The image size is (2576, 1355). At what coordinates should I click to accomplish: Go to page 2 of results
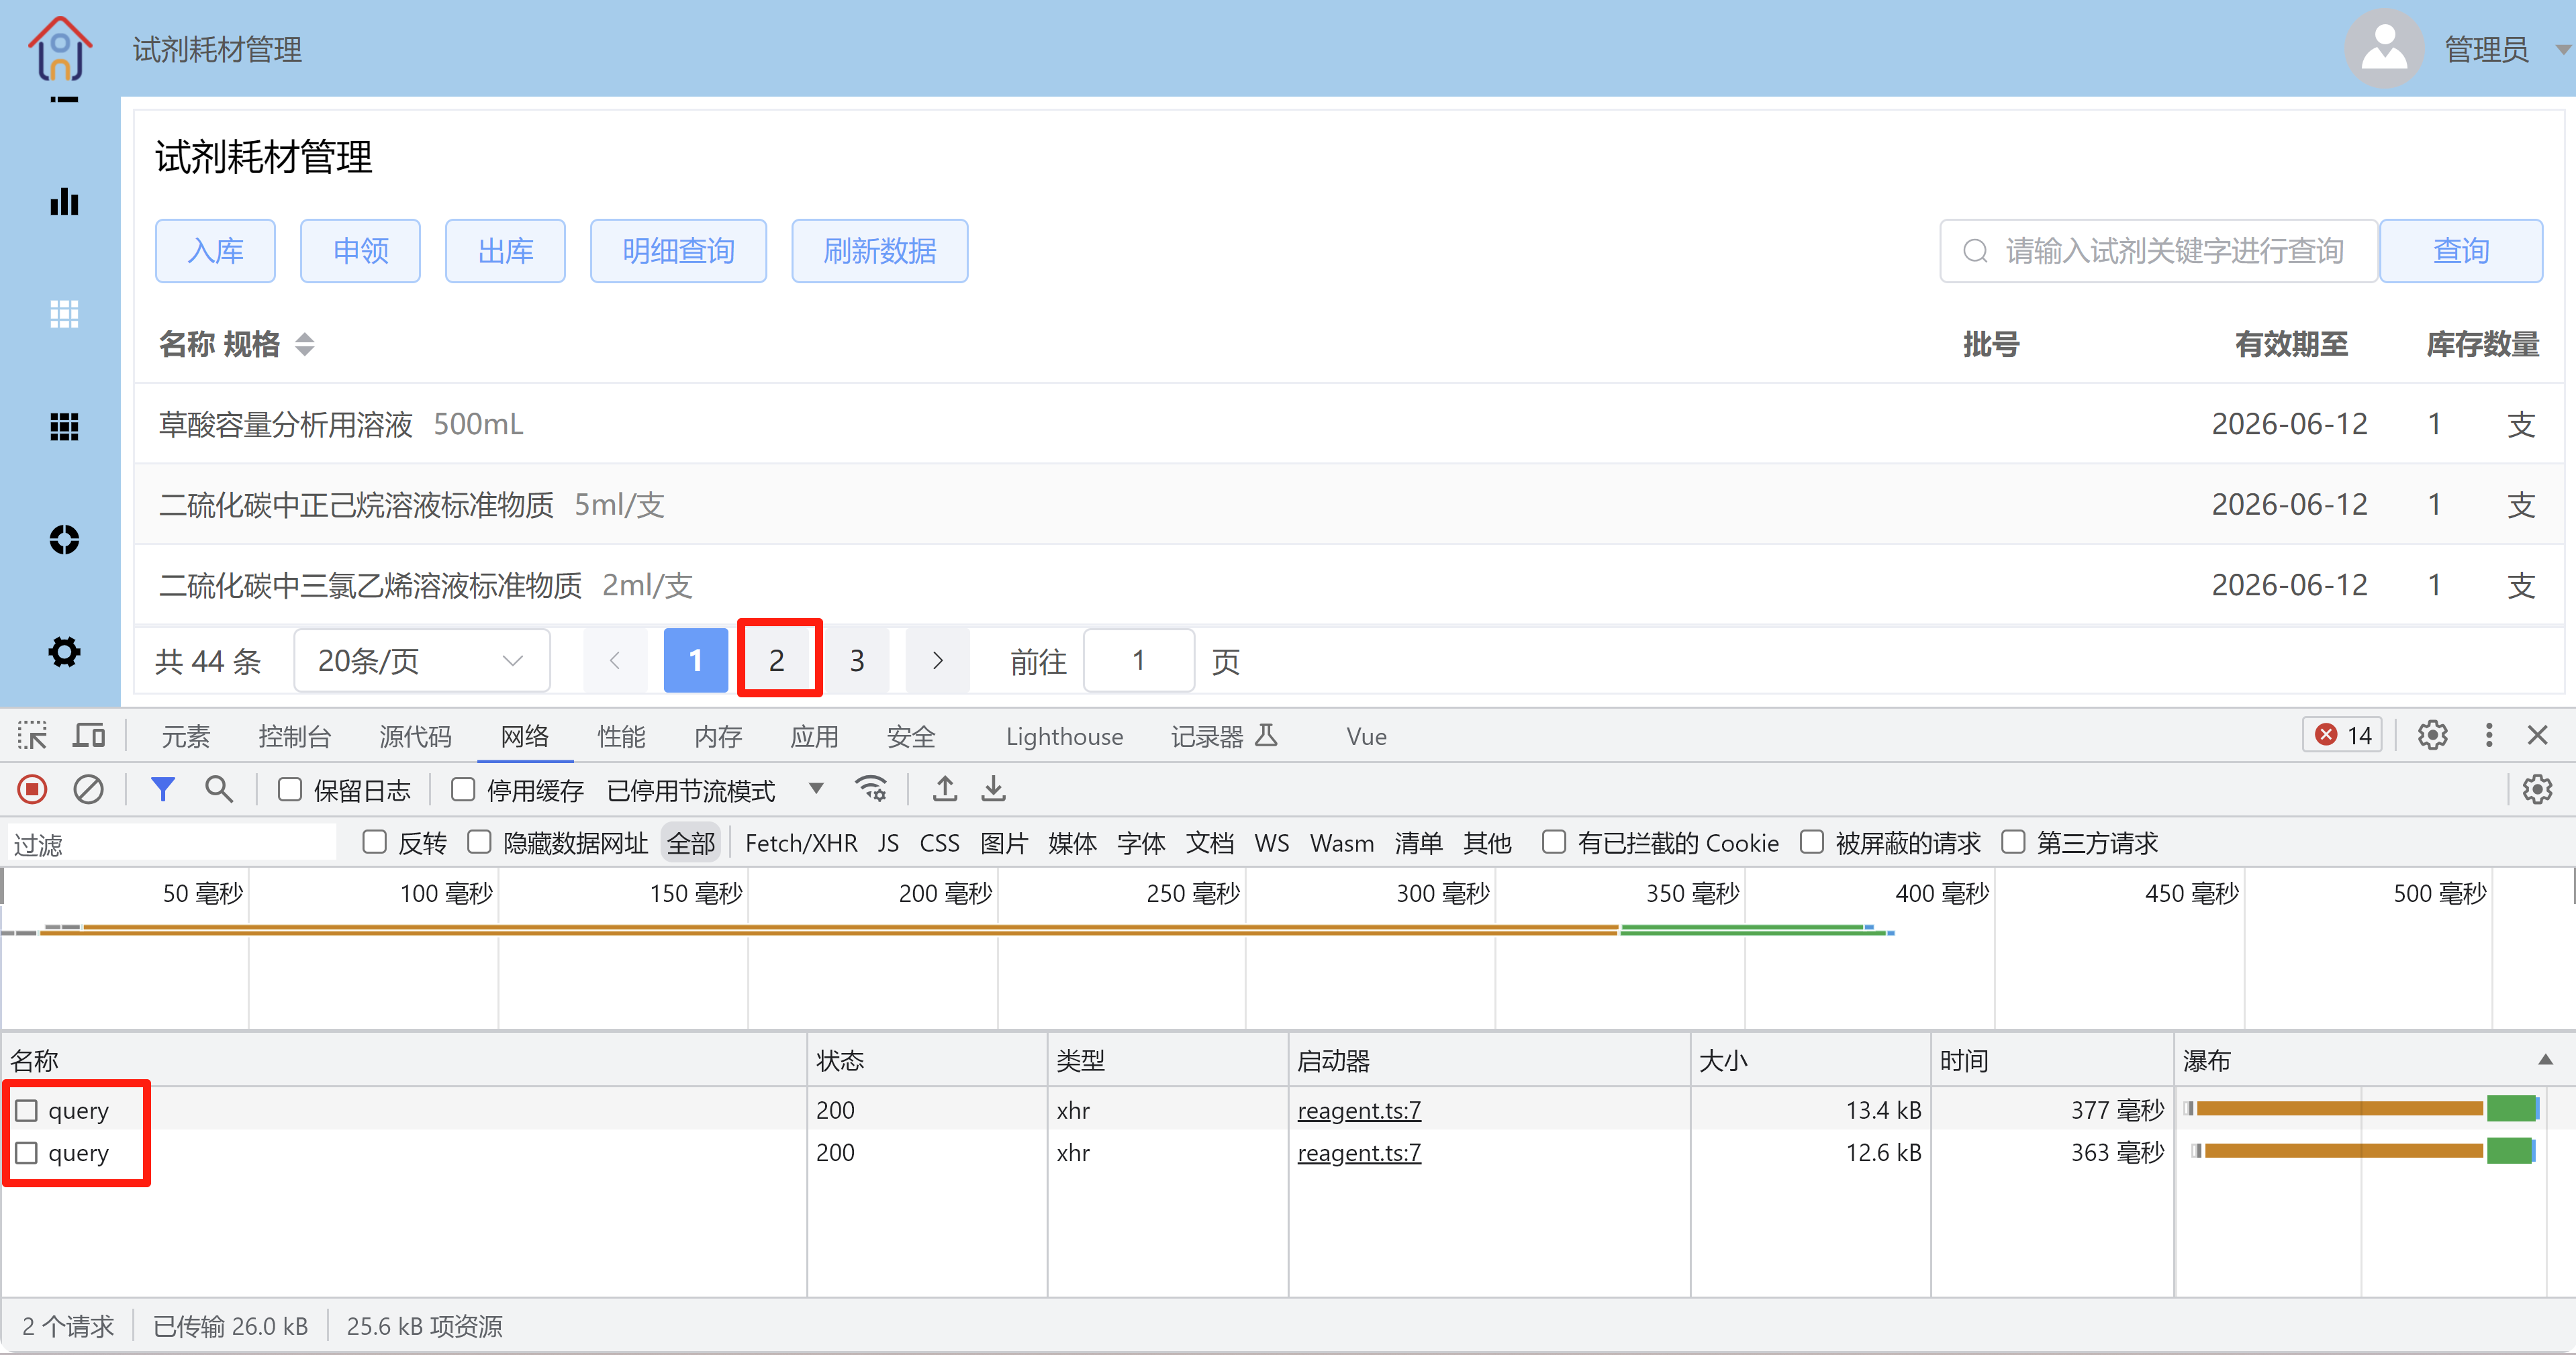777,661
